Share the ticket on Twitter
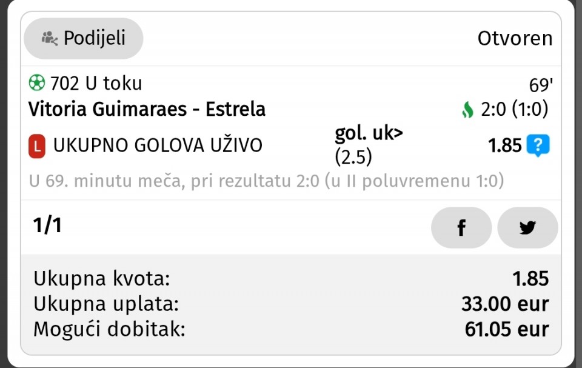 pyautogui.click(x=527, y=227)
